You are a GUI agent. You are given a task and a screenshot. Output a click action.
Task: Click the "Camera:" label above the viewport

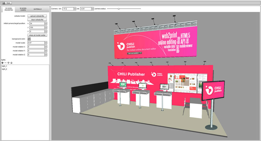(x=55, y=9)
